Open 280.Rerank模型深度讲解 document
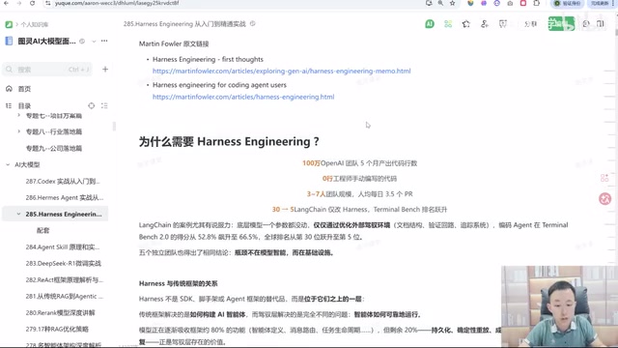 pyautogui.click(x=60, y=313)
